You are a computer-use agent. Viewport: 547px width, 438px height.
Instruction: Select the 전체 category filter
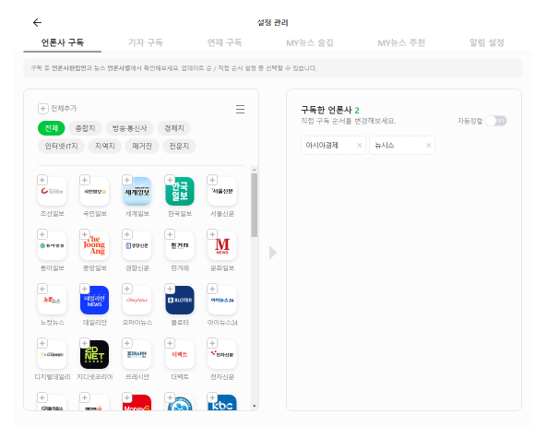click(52, 128)
